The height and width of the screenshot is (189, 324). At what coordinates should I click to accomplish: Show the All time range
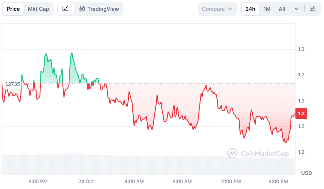282,9
